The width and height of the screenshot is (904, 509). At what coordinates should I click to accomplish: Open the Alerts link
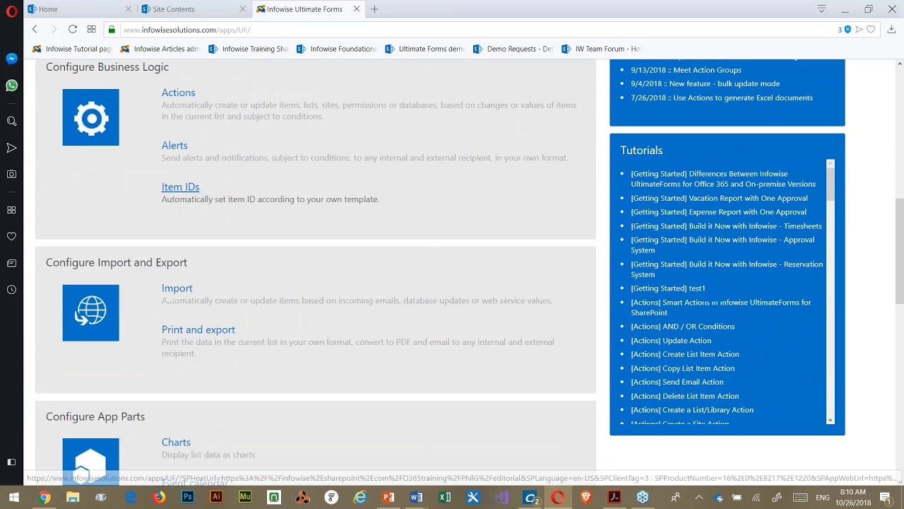pos(174,146)
